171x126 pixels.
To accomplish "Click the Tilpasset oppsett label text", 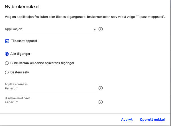I will pos(24,41).
